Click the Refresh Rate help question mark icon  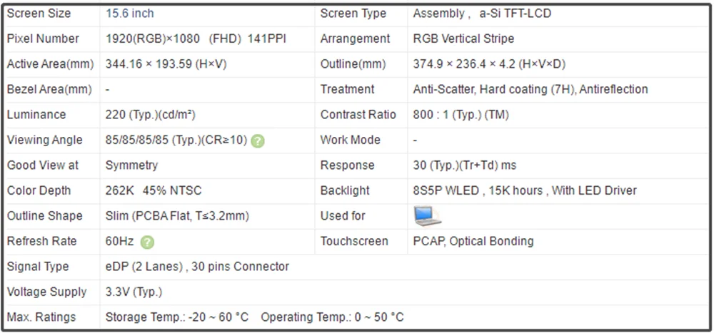[x=147, y=242]
